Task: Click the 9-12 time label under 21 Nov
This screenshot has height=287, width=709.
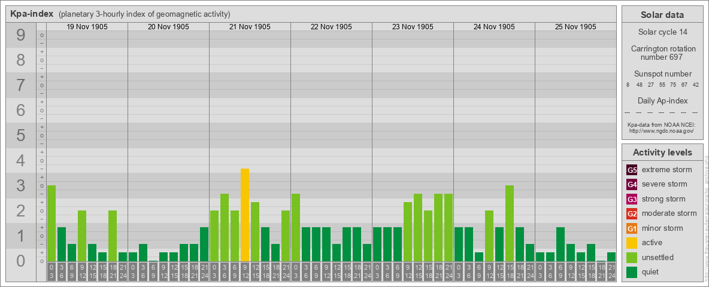Action: pos(245,272)
